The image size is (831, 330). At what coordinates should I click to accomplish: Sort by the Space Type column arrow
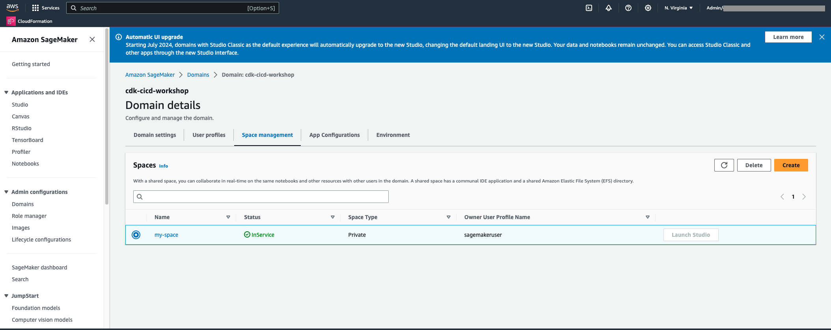pos(449,217)
